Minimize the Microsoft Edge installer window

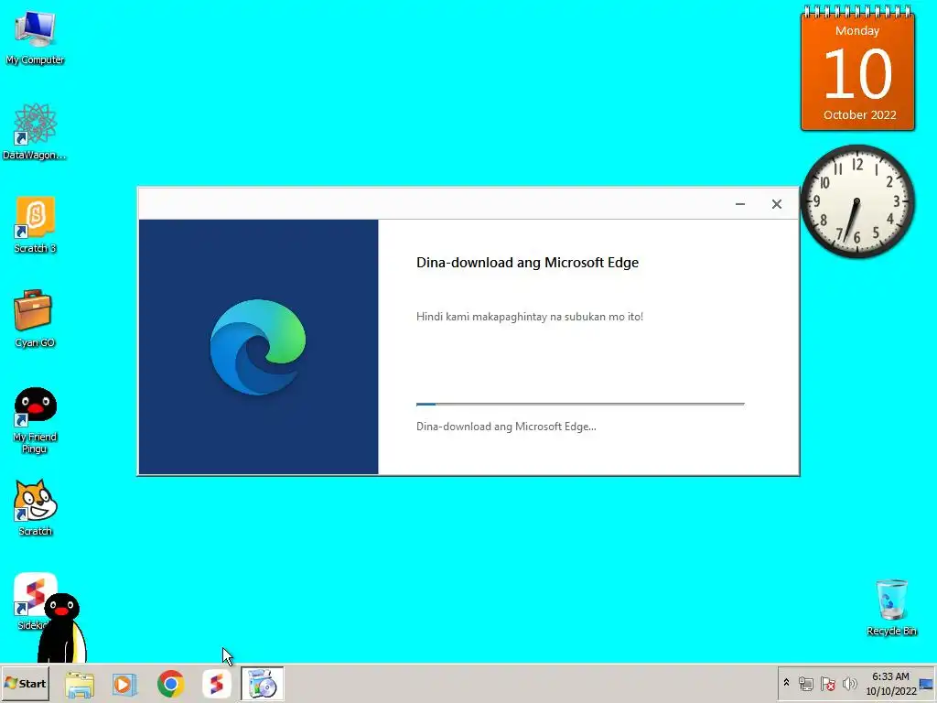[x=739, y=204]
